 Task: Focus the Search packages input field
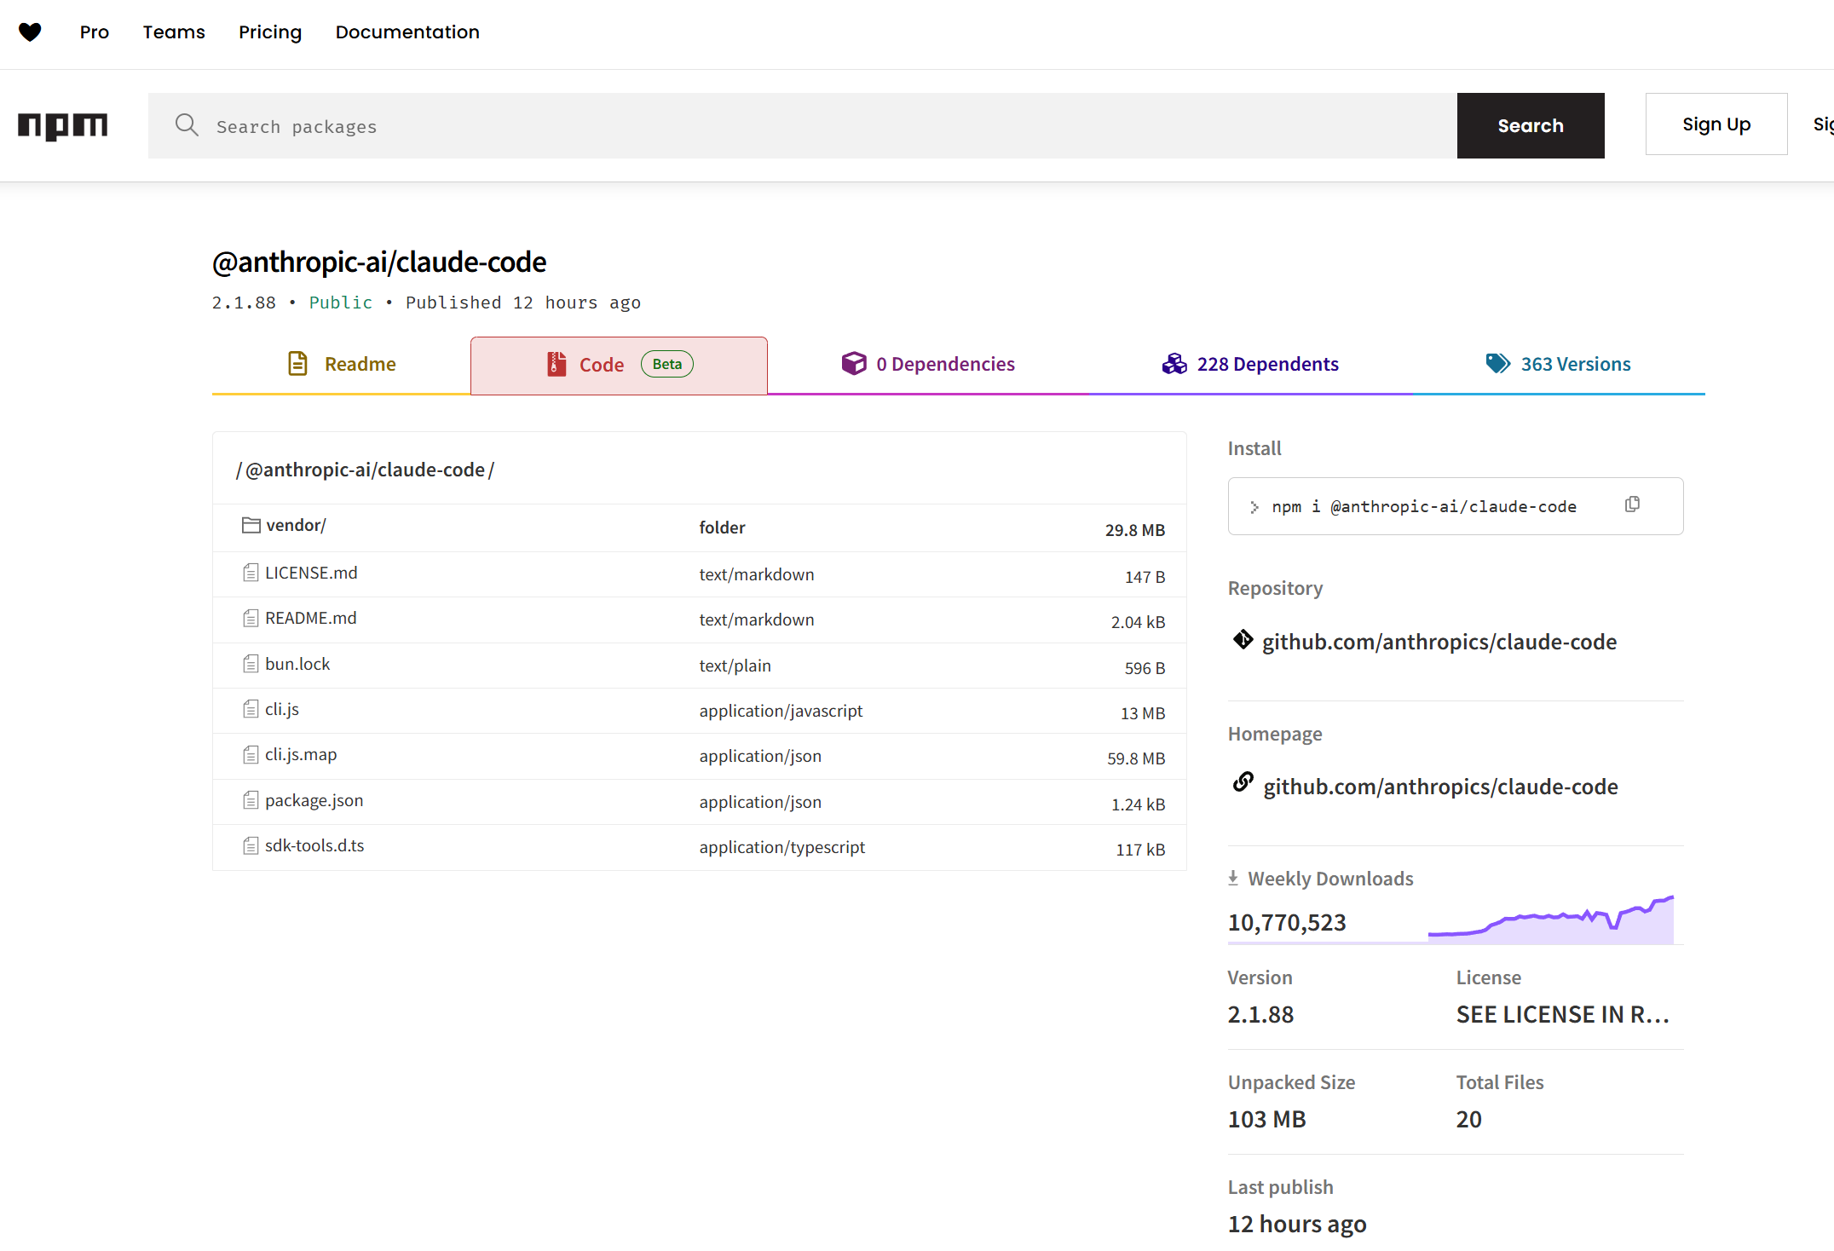click(x=803, y=125)
